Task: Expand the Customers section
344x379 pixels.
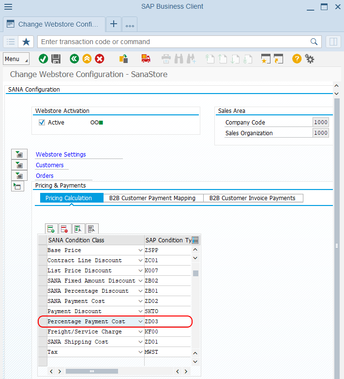Action: tap(19, 165)
